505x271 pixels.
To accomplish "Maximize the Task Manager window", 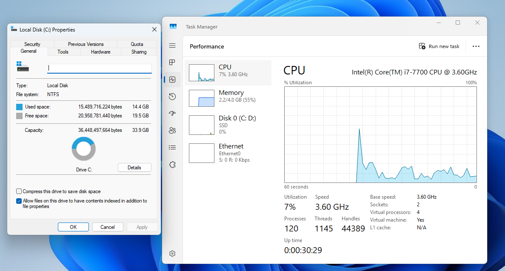I will tap(458, 23).
